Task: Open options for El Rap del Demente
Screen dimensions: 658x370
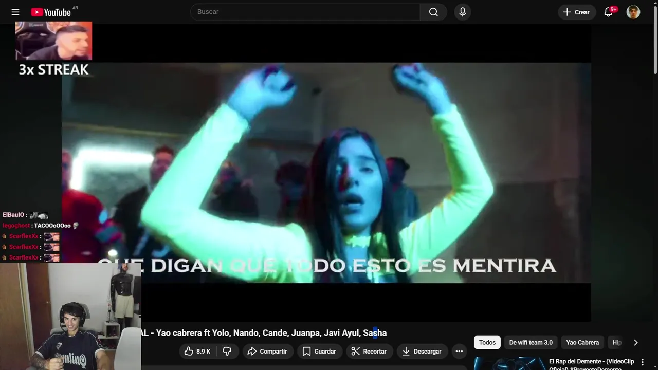Action: pyautogui.click(x=642, y=362)
